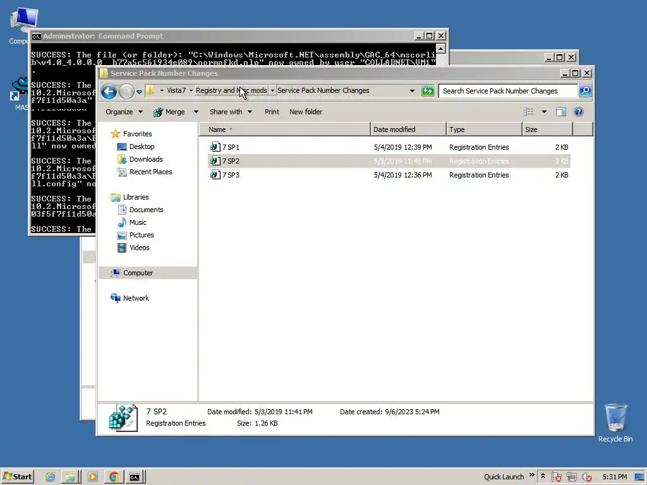Refresh the folder with the green arrows icon
Viewport: 647px width, 485px height.
pyautogui.click(x=428, y=91)
